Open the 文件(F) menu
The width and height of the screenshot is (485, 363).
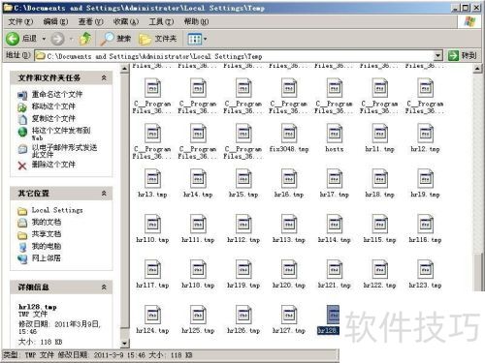pos(20,21)
